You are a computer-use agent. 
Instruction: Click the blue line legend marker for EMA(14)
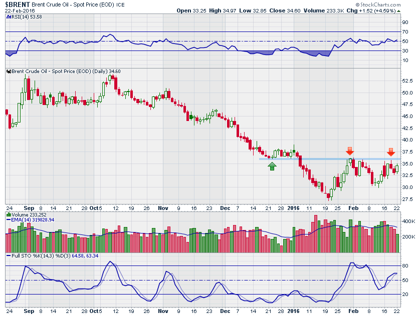8,220
